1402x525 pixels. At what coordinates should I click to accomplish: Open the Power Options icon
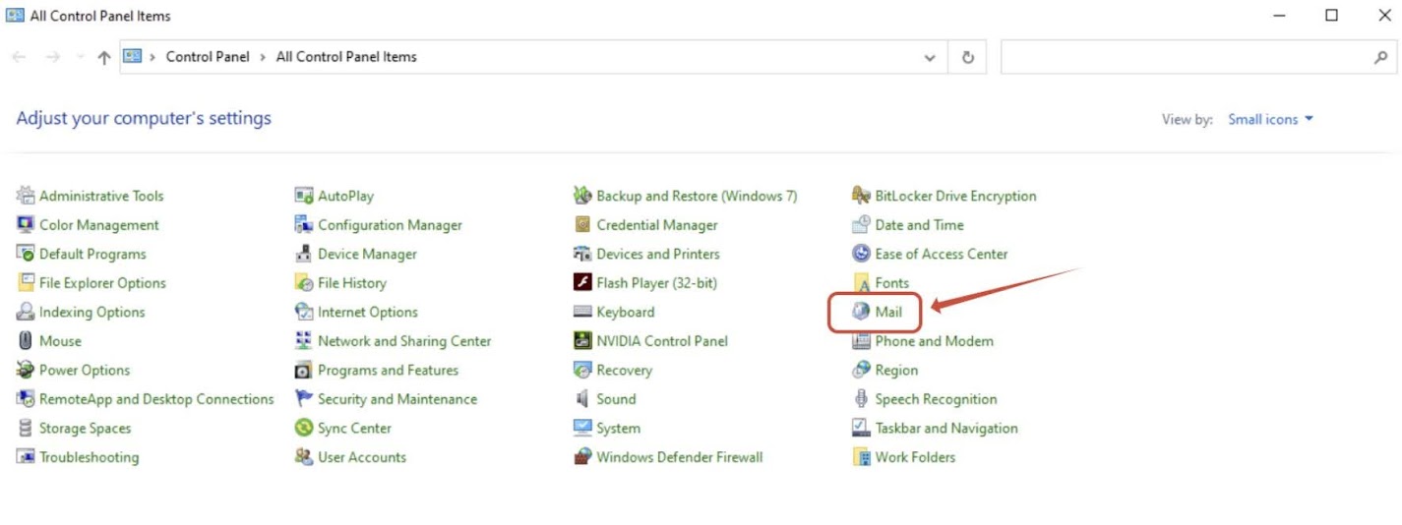click(26, 370)
